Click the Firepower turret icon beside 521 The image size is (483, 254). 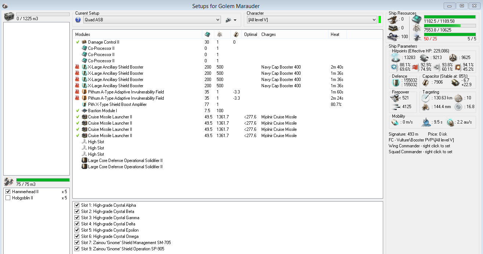396,97
